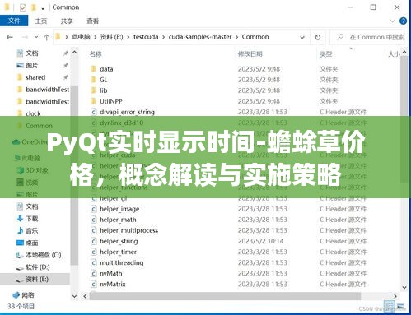
Task: Open 本地磁盘 (C:) drive
Action: click(x=44, y=255)
